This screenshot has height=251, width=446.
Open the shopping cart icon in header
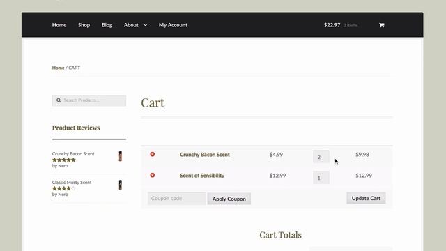coord(382,25)
